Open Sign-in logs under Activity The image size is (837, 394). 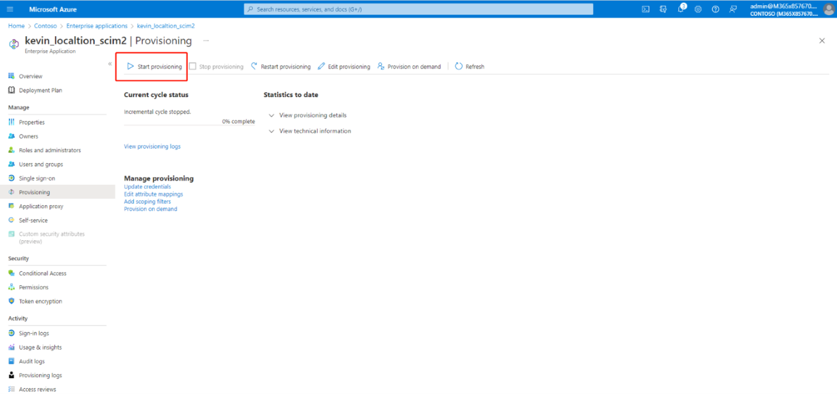pos(34,333)
